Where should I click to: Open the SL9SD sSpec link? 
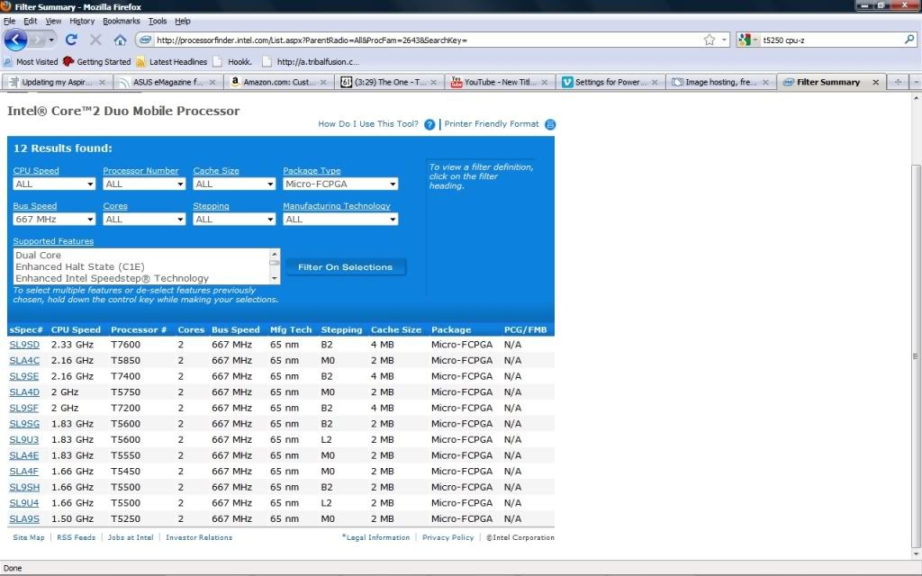tap(24, 345)
